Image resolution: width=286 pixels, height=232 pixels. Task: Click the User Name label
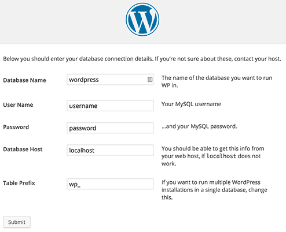pyautogui.click(x=18, y=105)
